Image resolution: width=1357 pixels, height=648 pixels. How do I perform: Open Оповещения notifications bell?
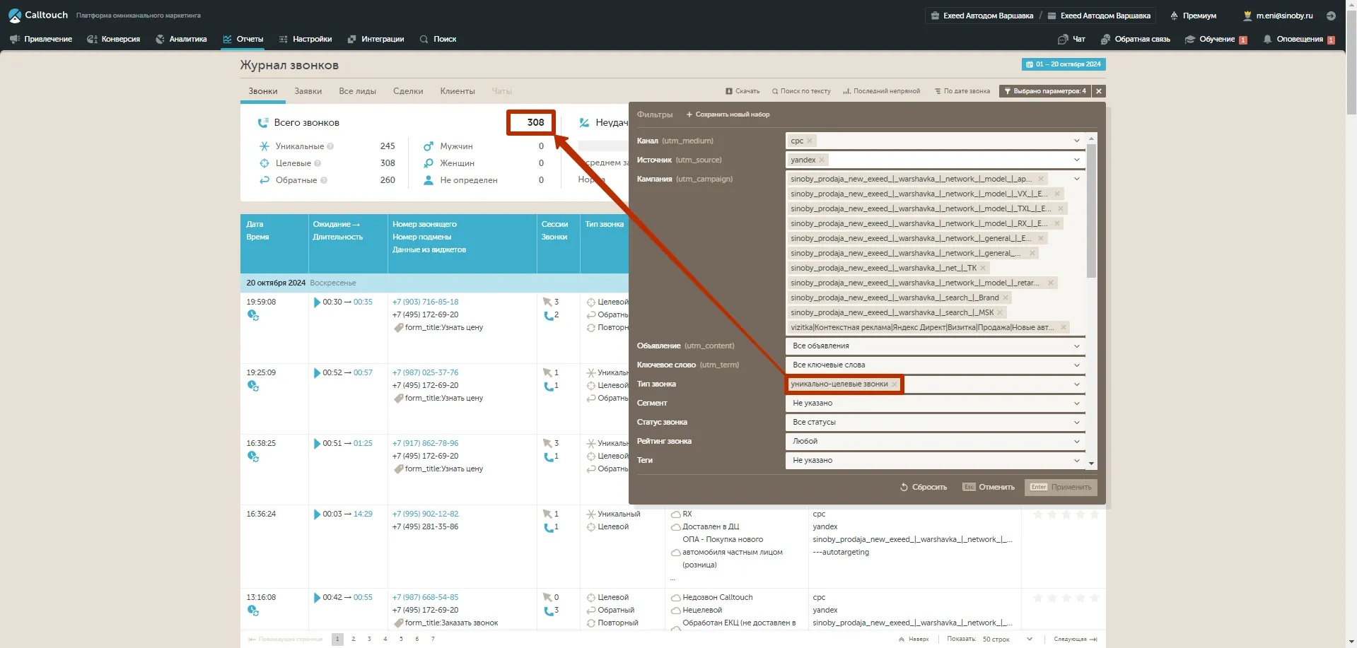click(1267, 40)
